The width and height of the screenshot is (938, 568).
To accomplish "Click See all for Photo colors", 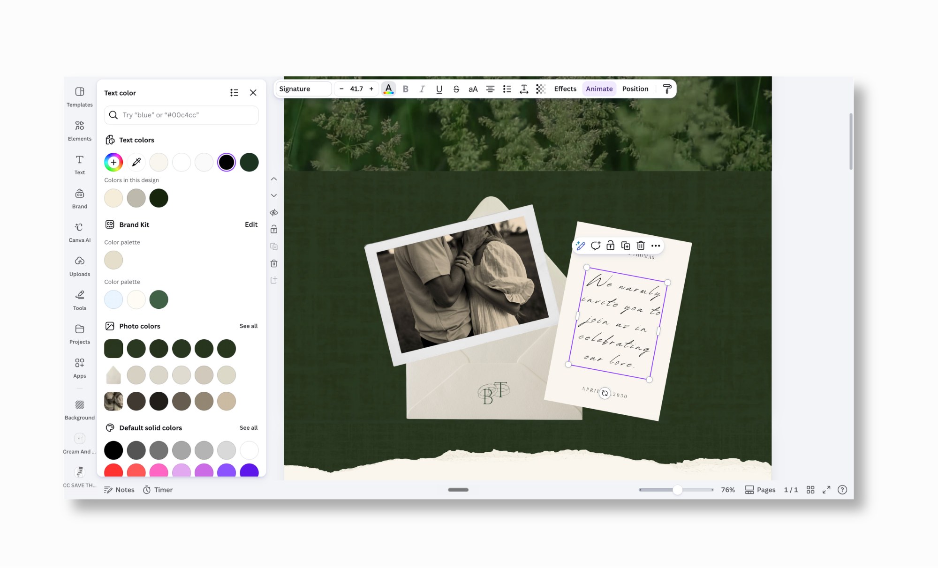I will pos(249,326).
